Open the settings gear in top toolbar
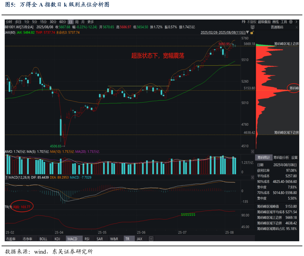The width and height of the screenshot is (304, 256). 291,22
